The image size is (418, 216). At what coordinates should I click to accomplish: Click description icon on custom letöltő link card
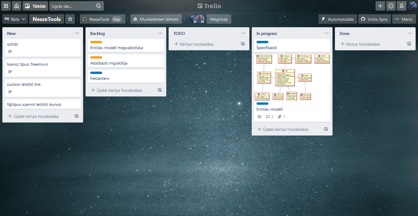(10, 92)
